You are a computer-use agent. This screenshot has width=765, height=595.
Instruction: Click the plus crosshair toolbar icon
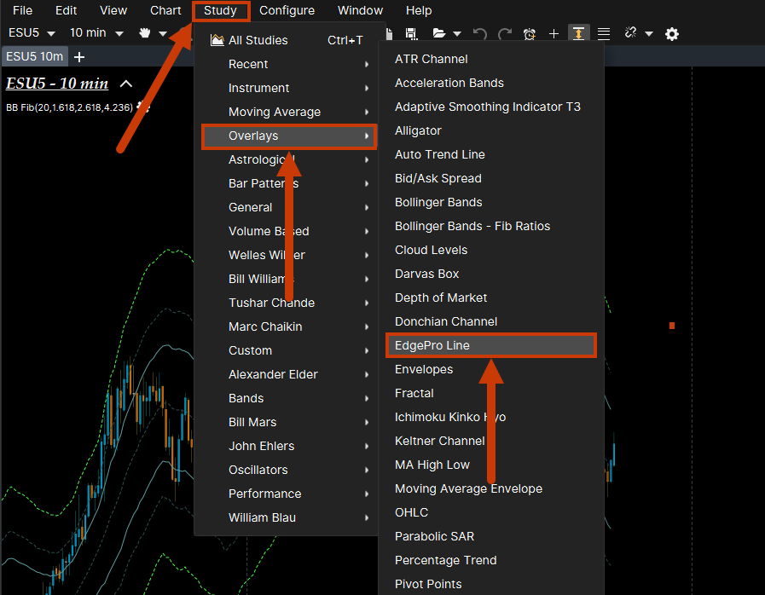coord(553,33)
